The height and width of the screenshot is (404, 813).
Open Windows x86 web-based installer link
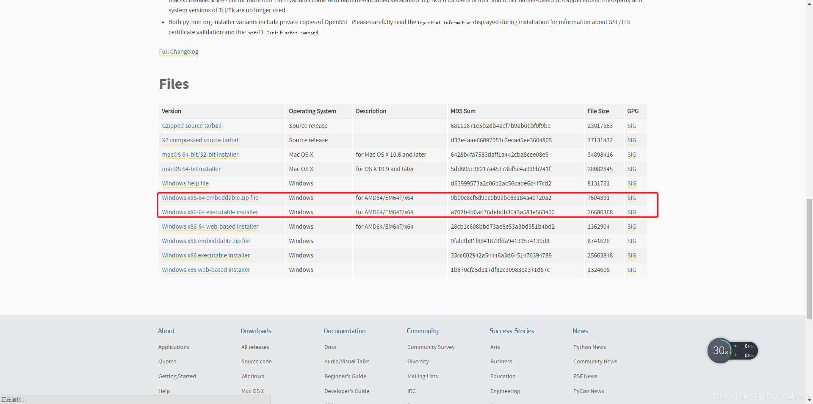(x=206, y=270)
